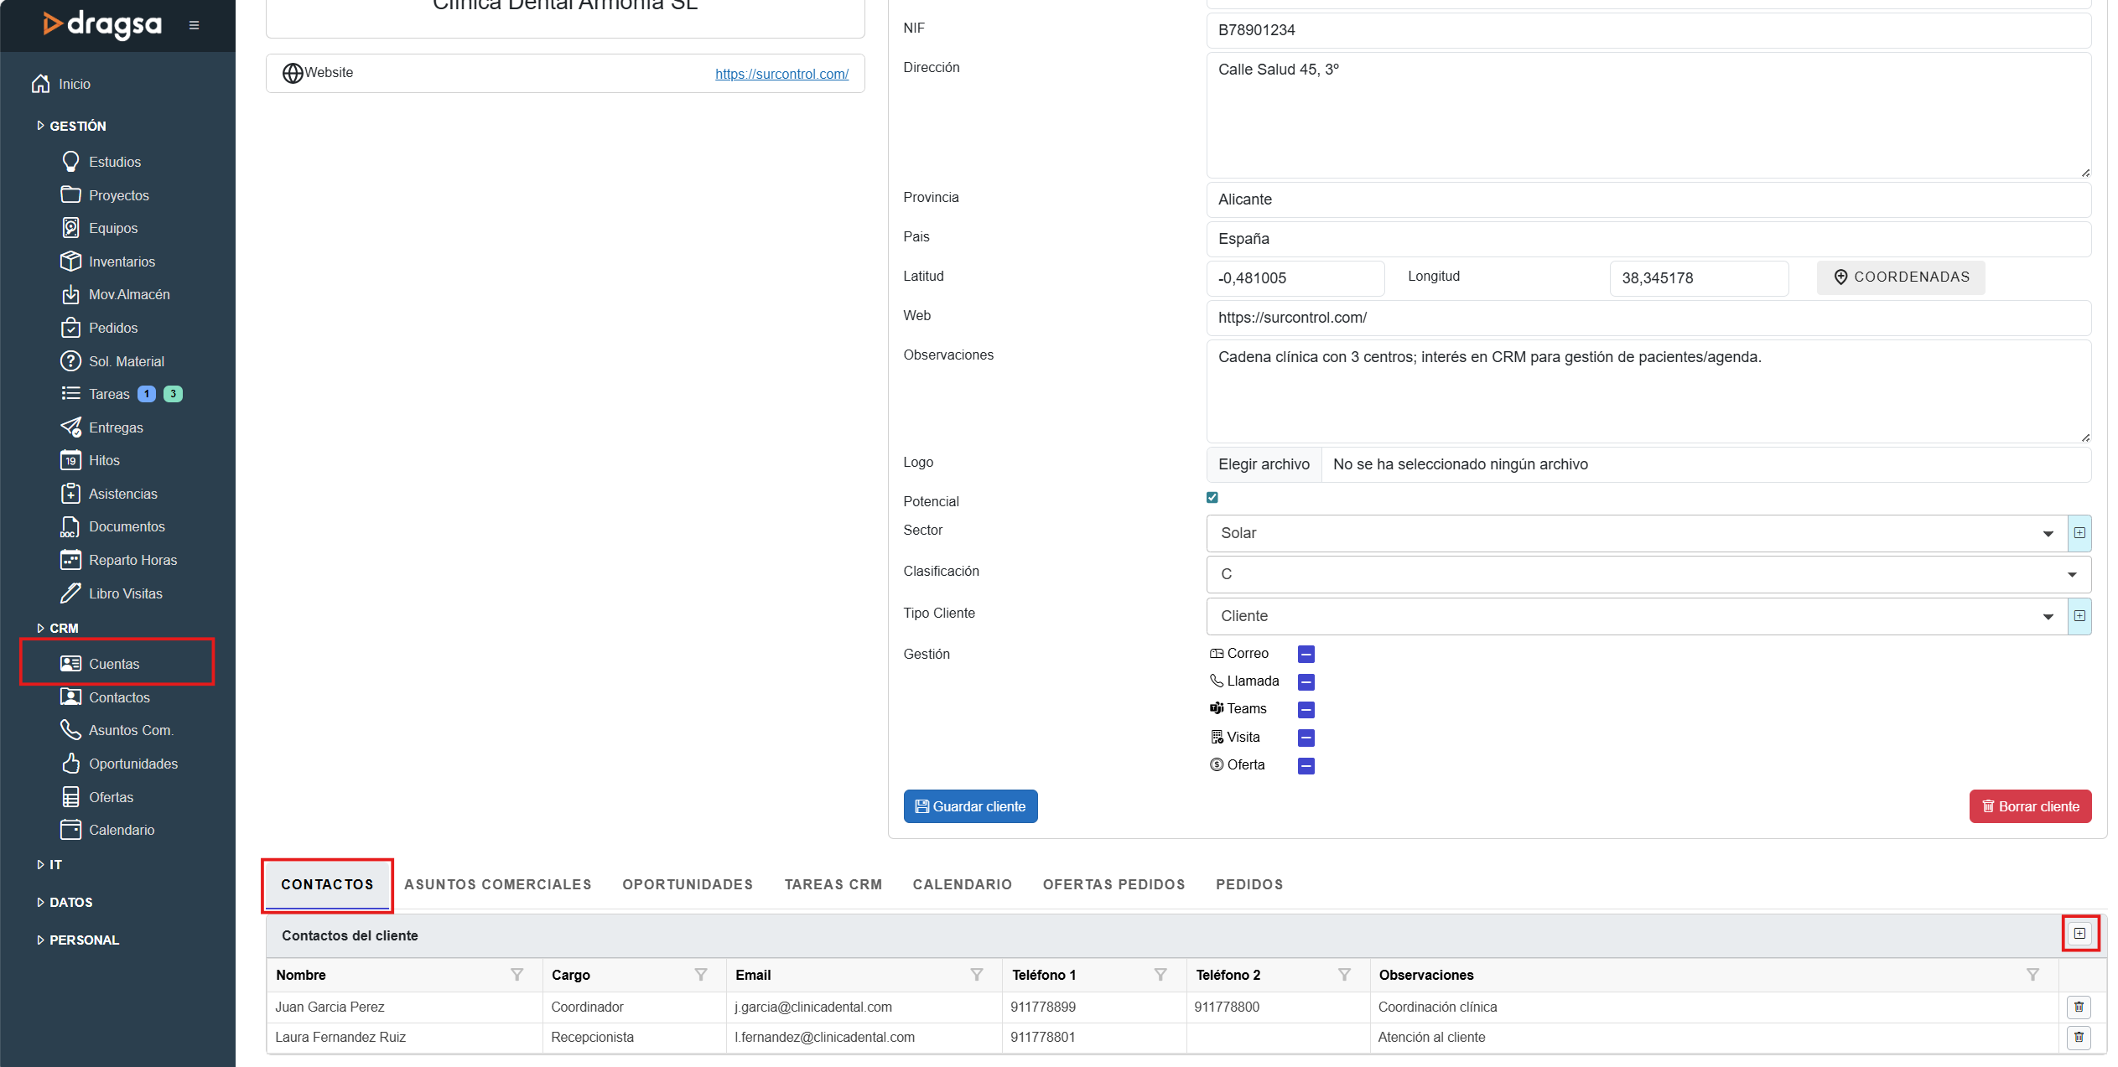
Task: Toggle the Visita gestión checkbox
Action: click(x=1306, y=738)
